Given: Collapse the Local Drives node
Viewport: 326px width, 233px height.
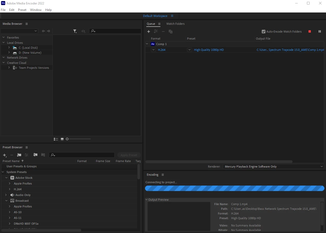Looking at the screenshot, I should point(4,43).
